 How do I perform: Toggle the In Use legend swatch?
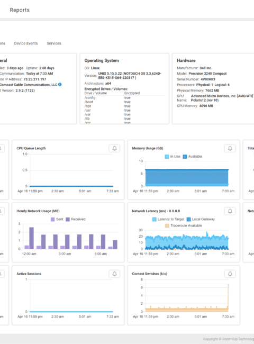(x=167, y=157)
